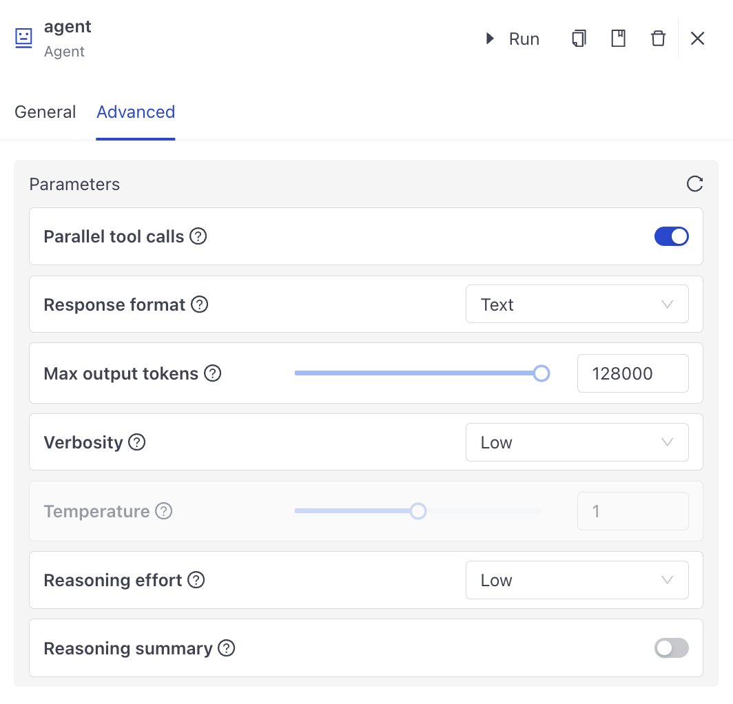The width and height of the screenshot is (733, 704).
Task: Delete agent with trash icon
Action: 658,39
